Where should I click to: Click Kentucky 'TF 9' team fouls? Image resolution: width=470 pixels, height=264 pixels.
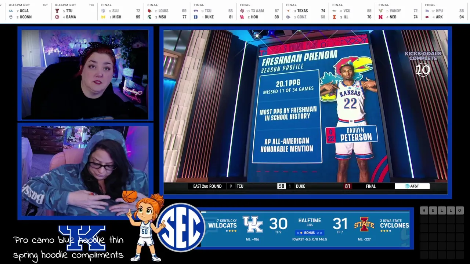click(x=278, y=232)
